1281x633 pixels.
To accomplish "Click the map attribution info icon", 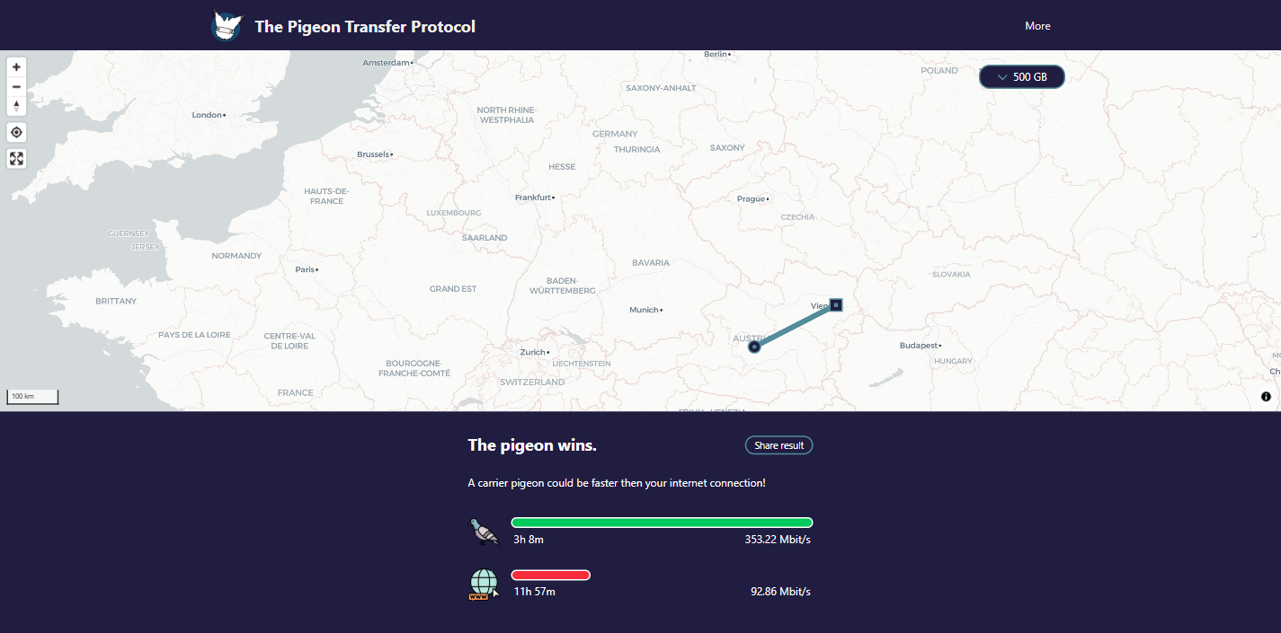I will point(1266,397).
